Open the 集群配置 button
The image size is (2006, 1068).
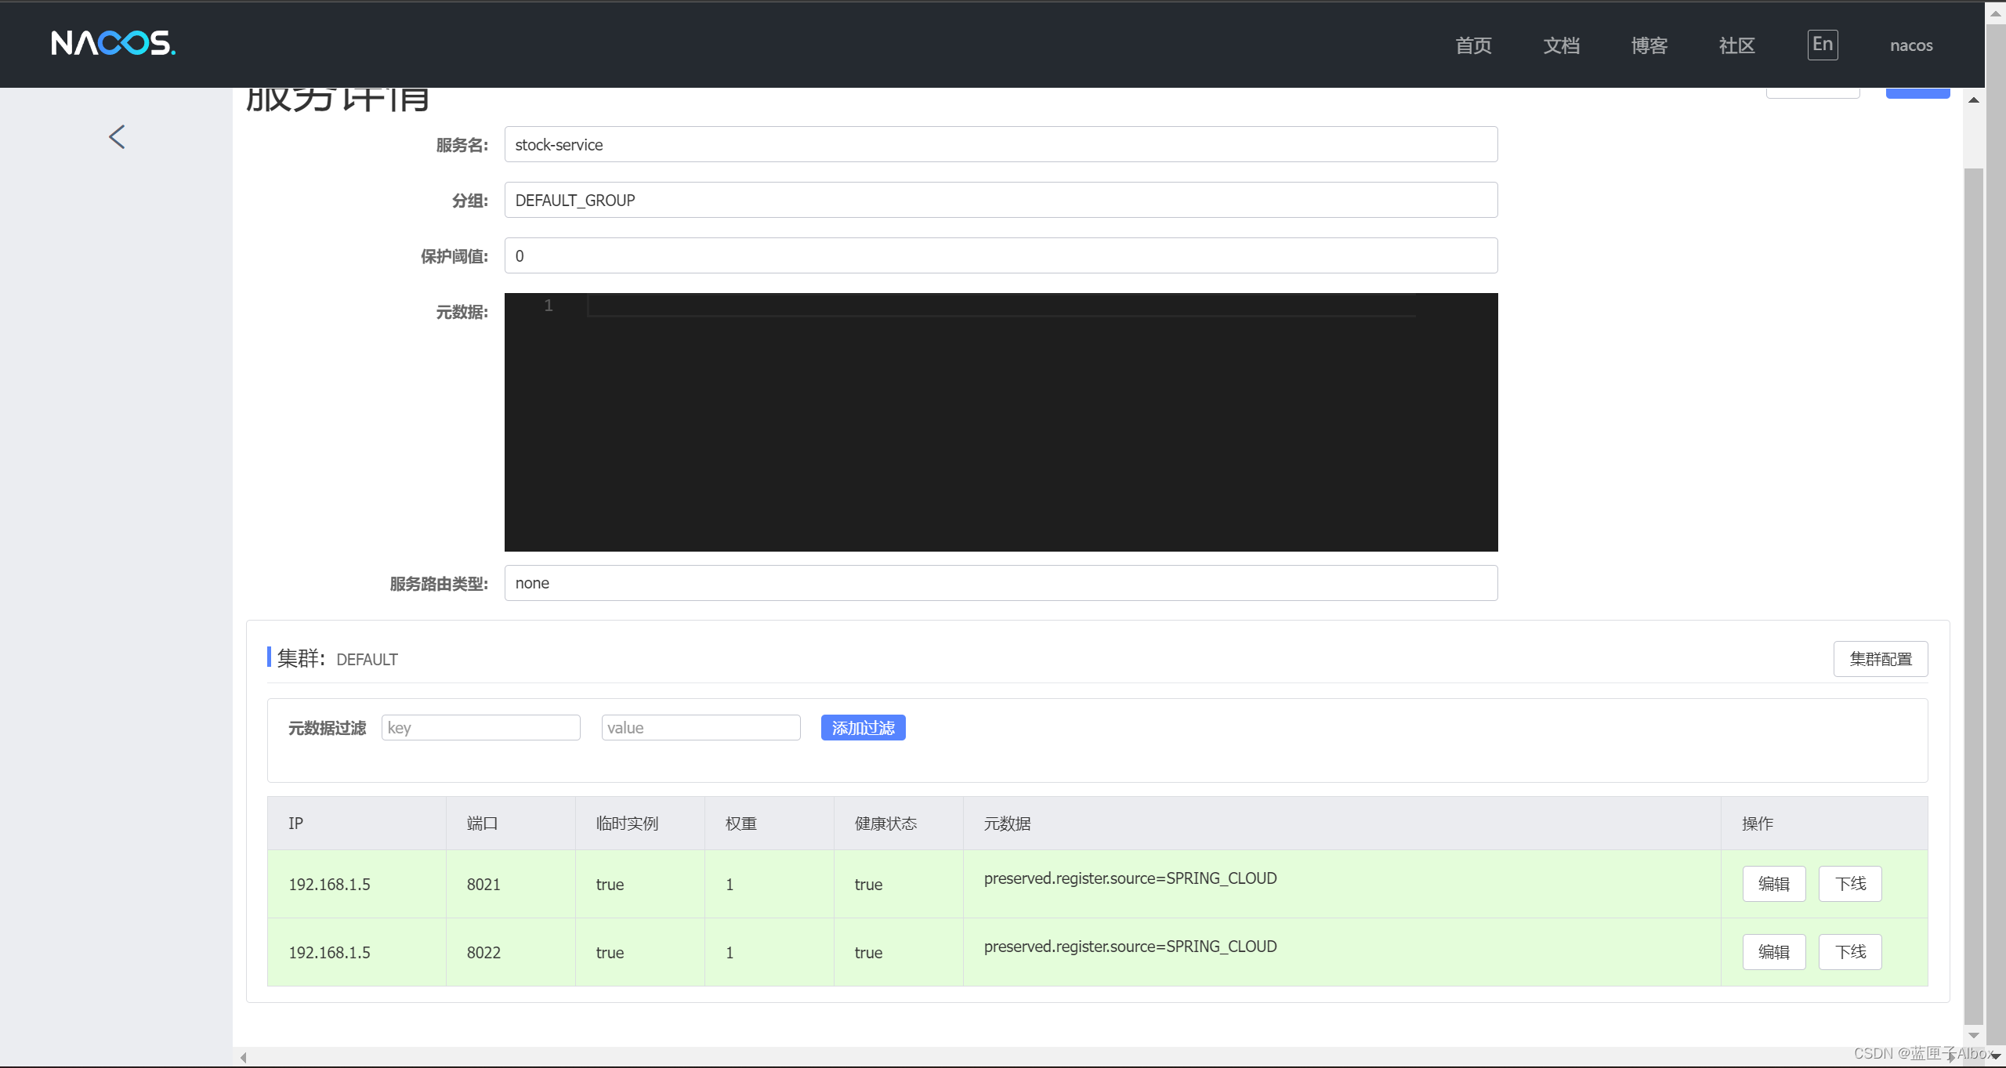(x=1880, y=659)
